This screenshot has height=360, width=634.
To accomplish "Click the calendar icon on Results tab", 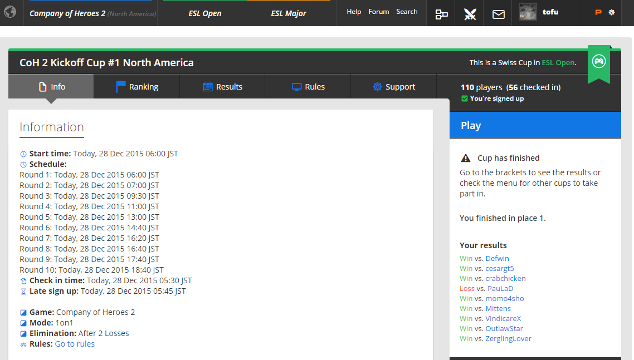I will 208,87.
